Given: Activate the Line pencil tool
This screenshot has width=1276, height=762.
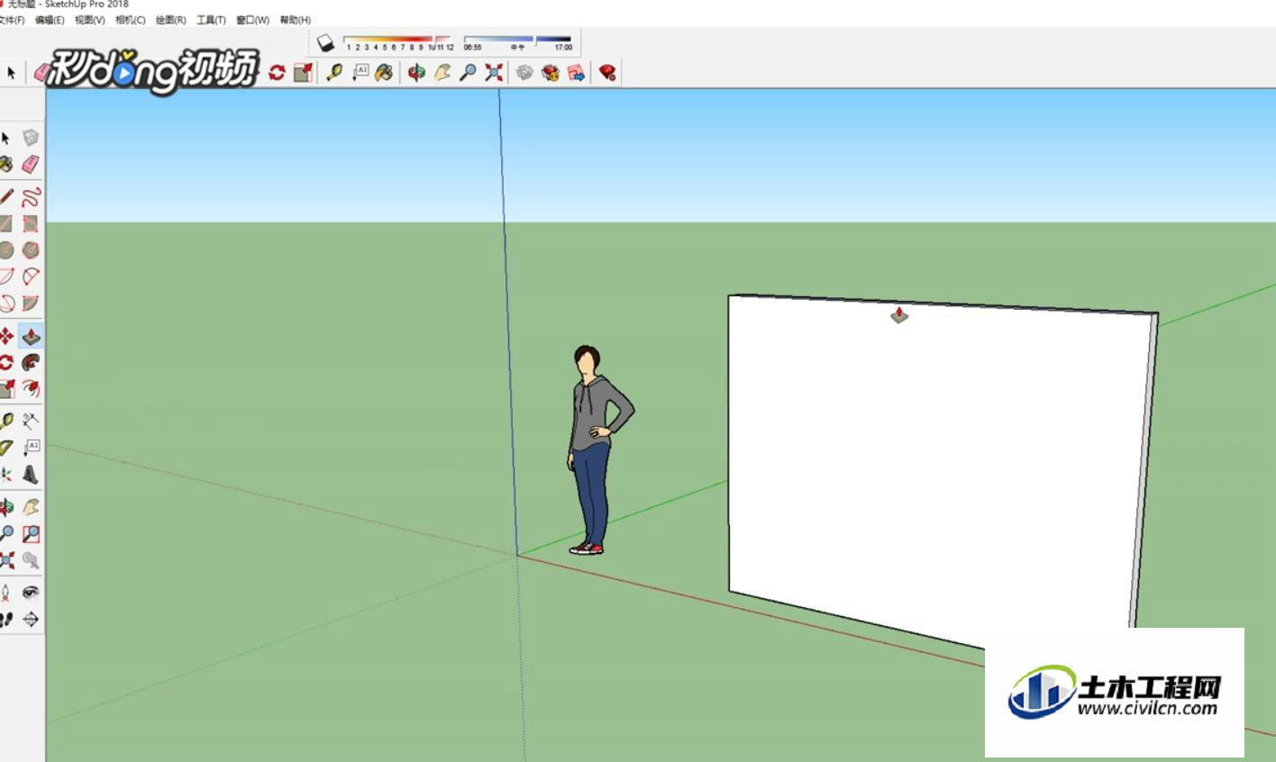Looking at the screenshot, I should [5, 197].
